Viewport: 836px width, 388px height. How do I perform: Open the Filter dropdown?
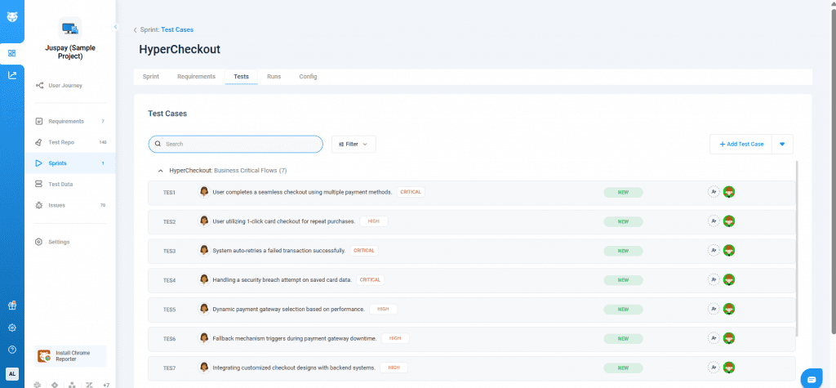point(353,144)
